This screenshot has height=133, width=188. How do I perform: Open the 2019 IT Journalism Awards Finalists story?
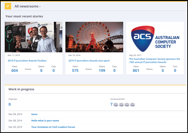[x=27, y=61]
